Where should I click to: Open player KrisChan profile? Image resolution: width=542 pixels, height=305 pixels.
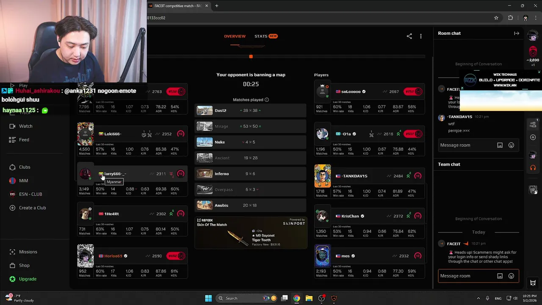(350, 216)
